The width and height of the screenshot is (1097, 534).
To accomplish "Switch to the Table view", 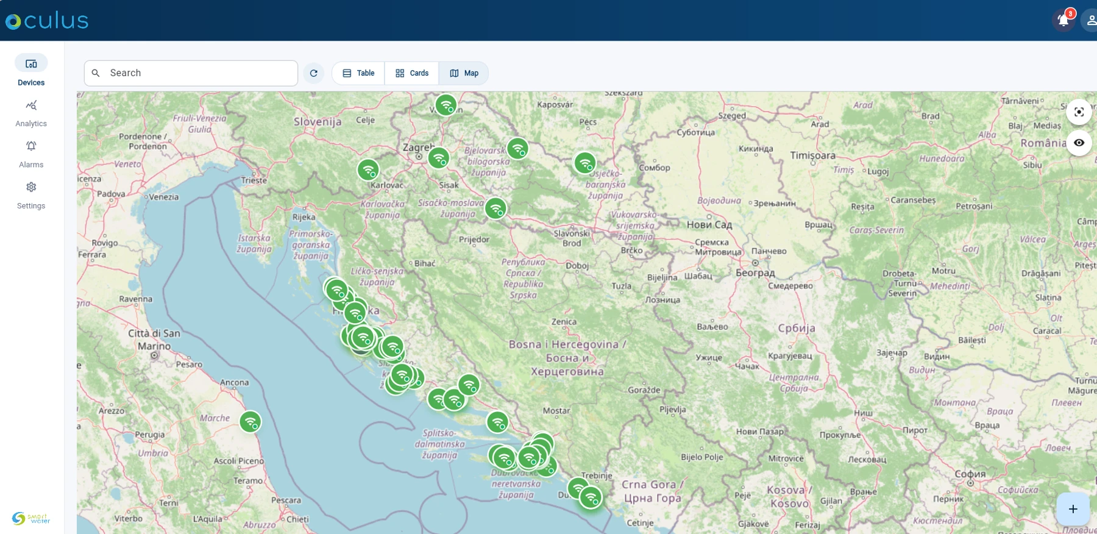I will pos(358,73).
